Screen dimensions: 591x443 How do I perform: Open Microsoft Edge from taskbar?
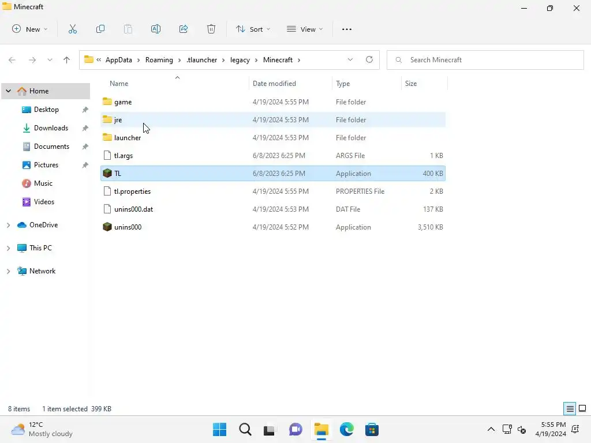click(347, 429)
